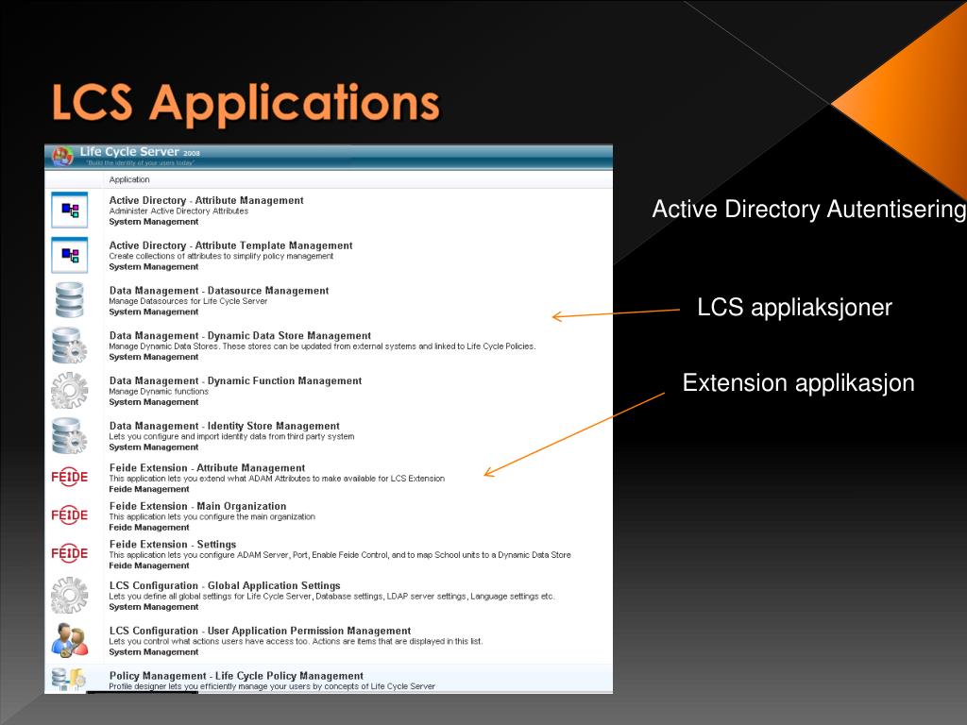The height and width of the screenshot is (725, 967).
Task: Select the Datasource Management database icon
Action: [70, 300]
